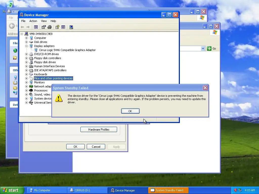Click the Device Manager title bar icon
The height and width of the screenshot is (194, 259).
[x=21, y=15]
